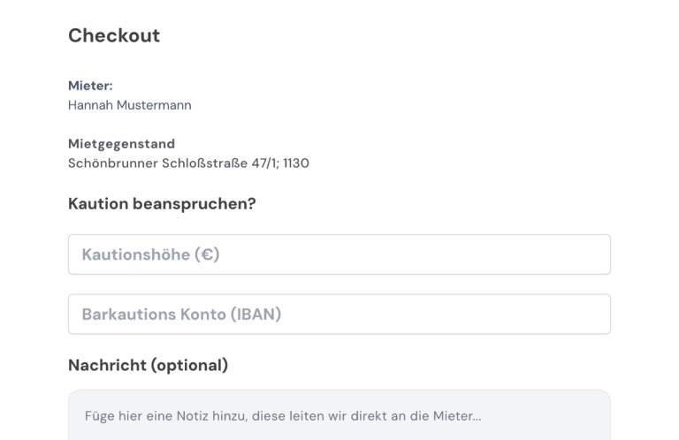
Task: Focus the Barkautions Konto (IBAN) field
Action: click(x=339, y=314)
